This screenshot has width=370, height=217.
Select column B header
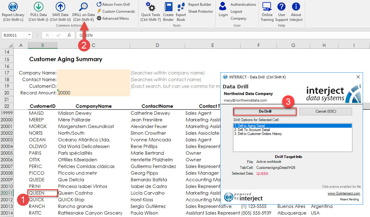43,45
